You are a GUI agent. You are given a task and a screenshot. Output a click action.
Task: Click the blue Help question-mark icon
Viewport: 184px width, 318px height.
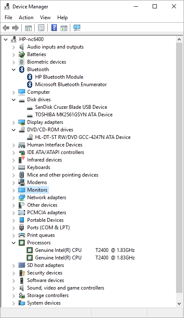54,28
